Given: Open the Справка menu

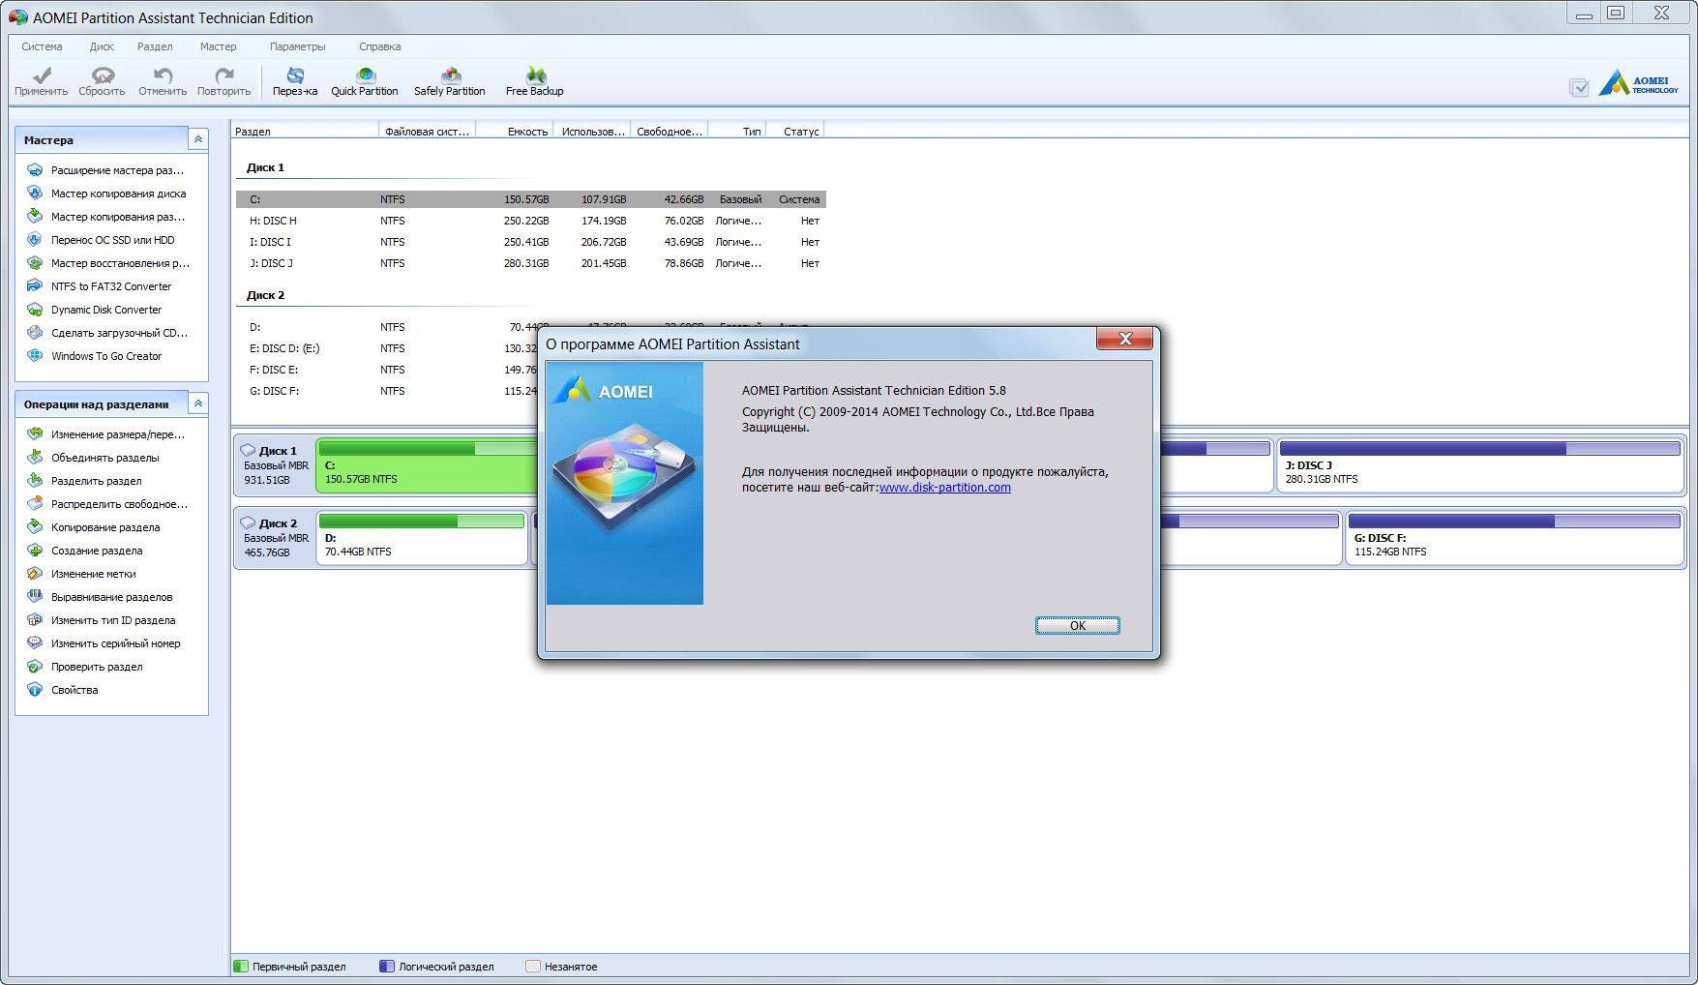Looking at the screenshot, I should tap(379, 46).
